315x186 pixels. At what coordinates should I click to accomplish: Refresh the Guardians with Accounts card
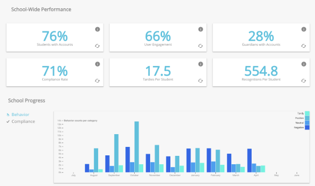(304, 46)
